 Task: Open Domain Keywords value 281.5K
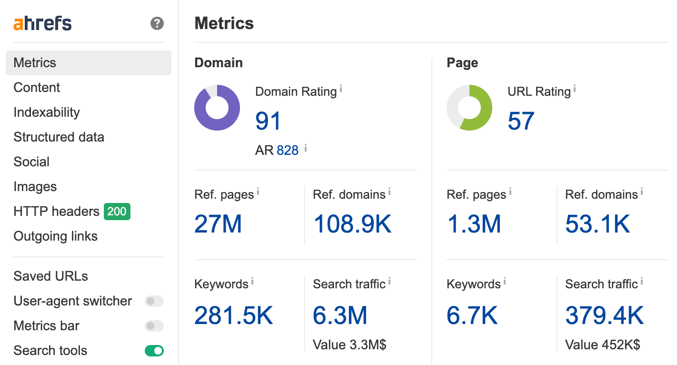(234, 315)
